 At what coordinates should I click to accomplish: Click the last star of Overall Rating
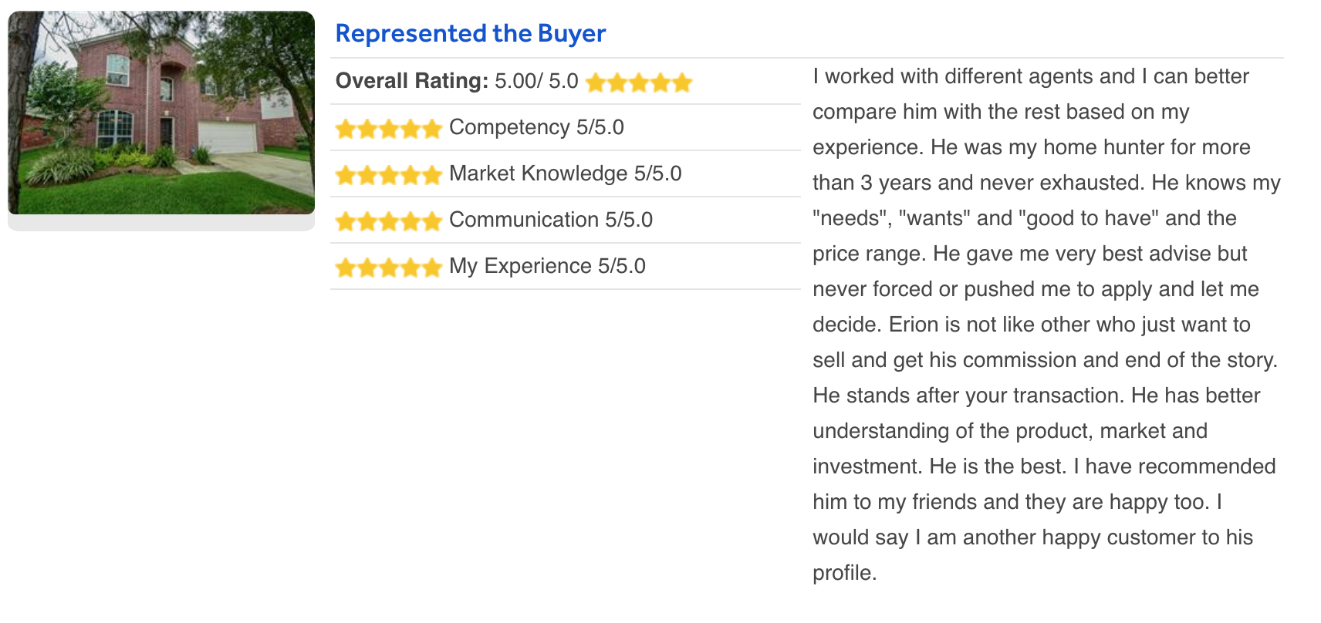[682, 83]
